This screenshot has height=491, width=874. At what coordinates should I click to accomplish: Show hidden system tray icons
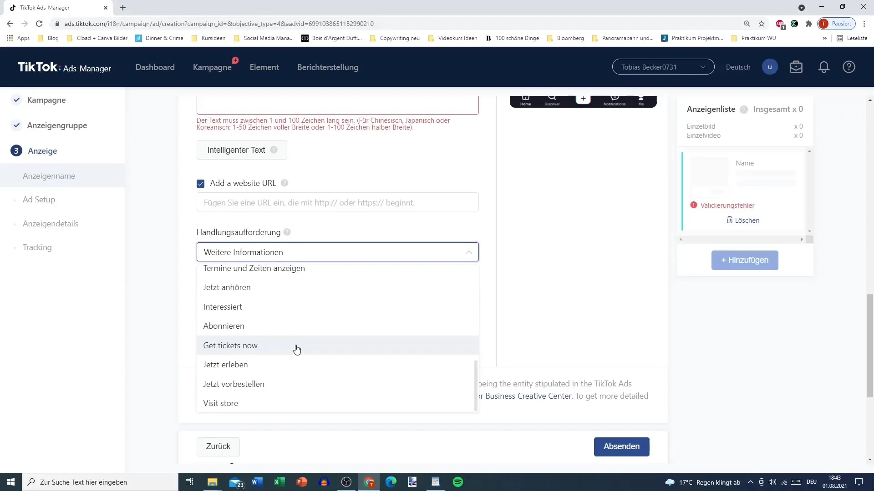(750, 482)
